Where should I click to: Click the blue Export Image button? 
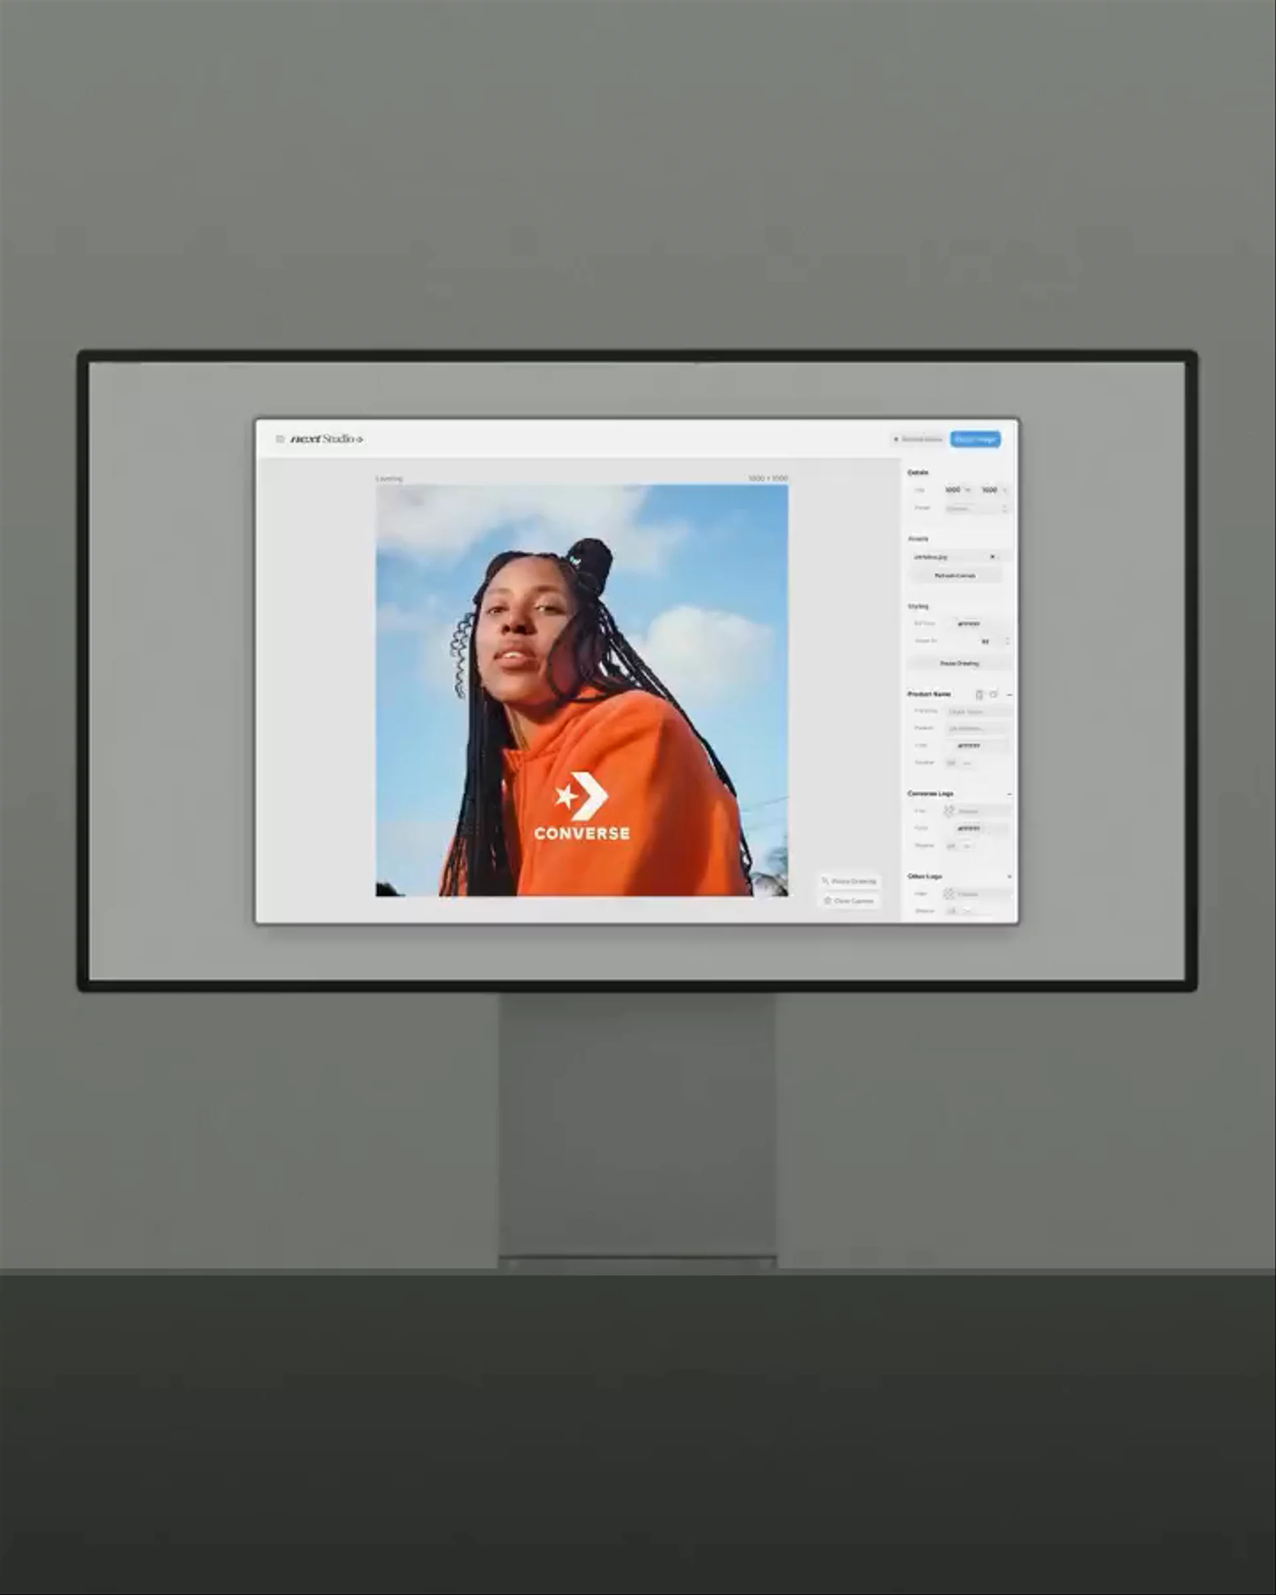coord(975,439)
